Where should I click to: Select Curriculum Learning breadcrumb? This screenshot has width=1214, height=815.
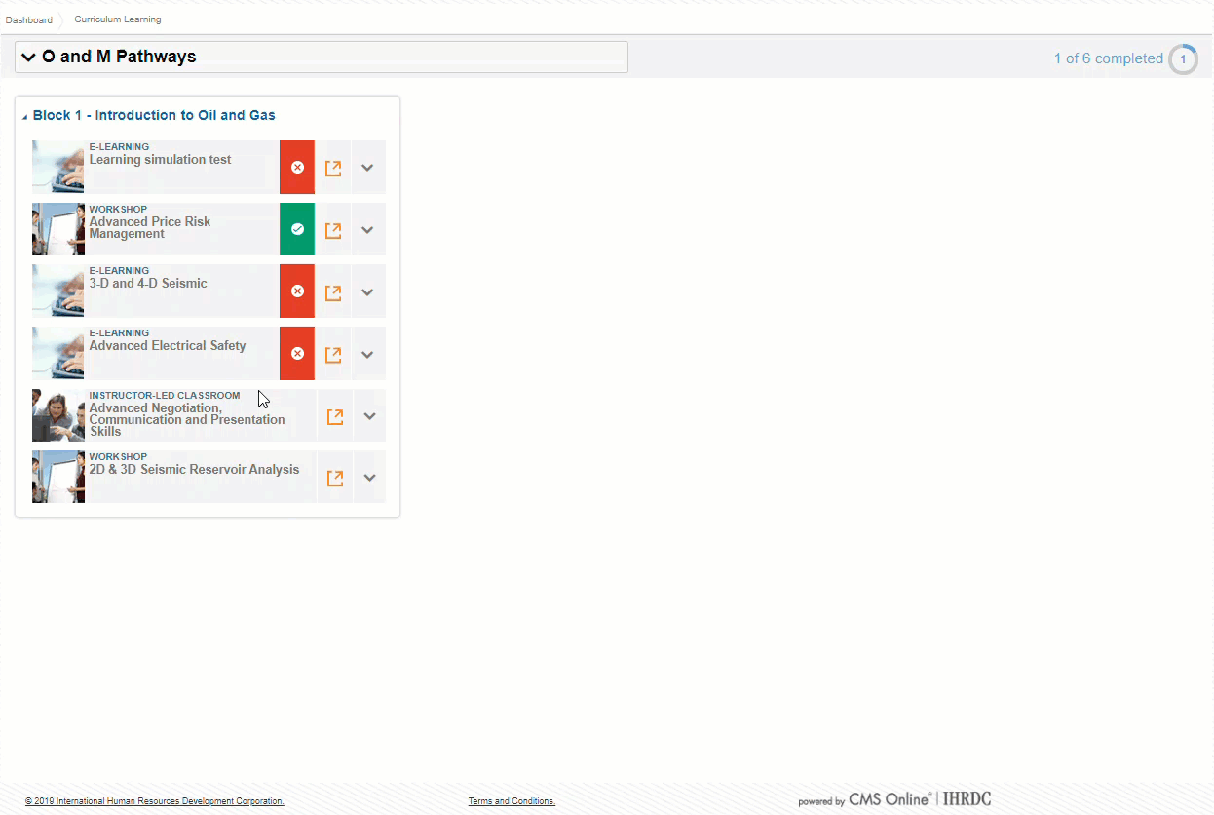118,19
